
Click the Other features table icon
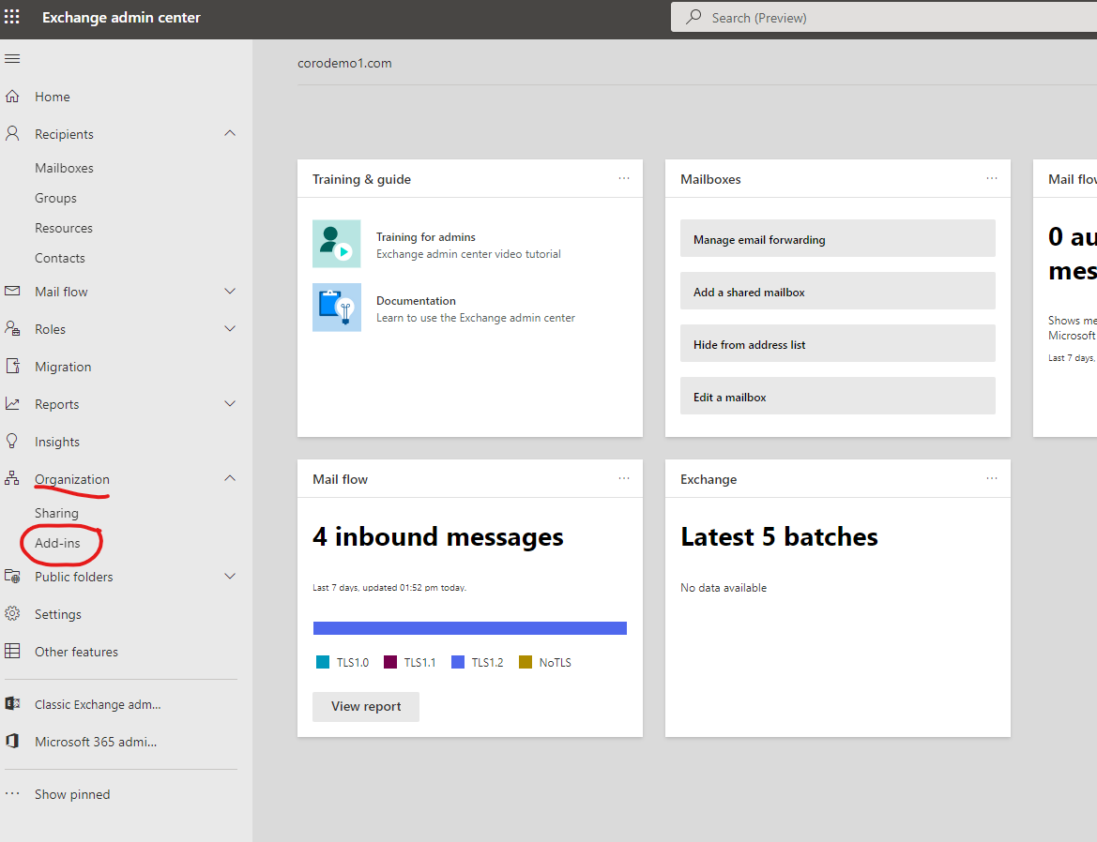12,652
